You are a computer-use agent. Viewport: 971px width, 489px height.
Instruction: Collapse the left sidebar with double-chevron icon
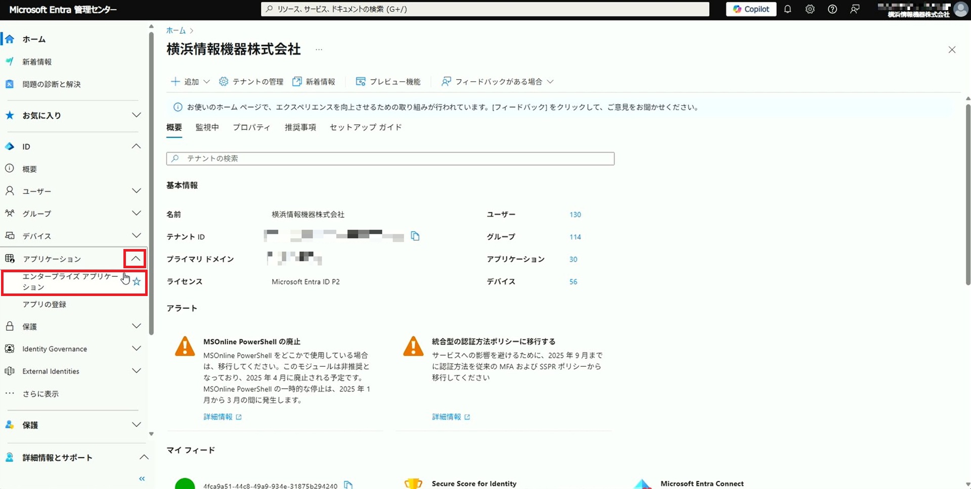coord(142,478)
